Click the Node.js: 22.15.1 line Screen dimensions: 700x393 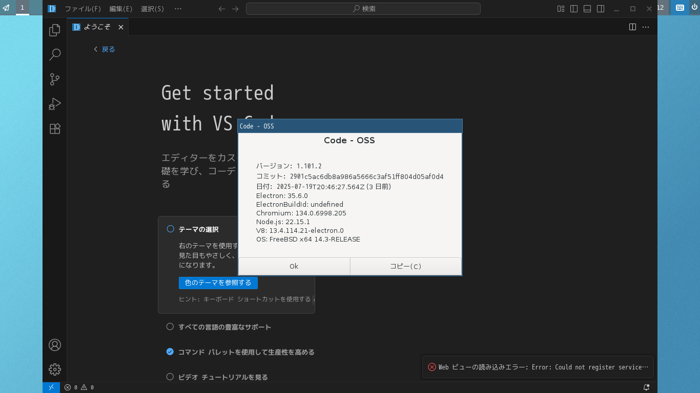283,222
